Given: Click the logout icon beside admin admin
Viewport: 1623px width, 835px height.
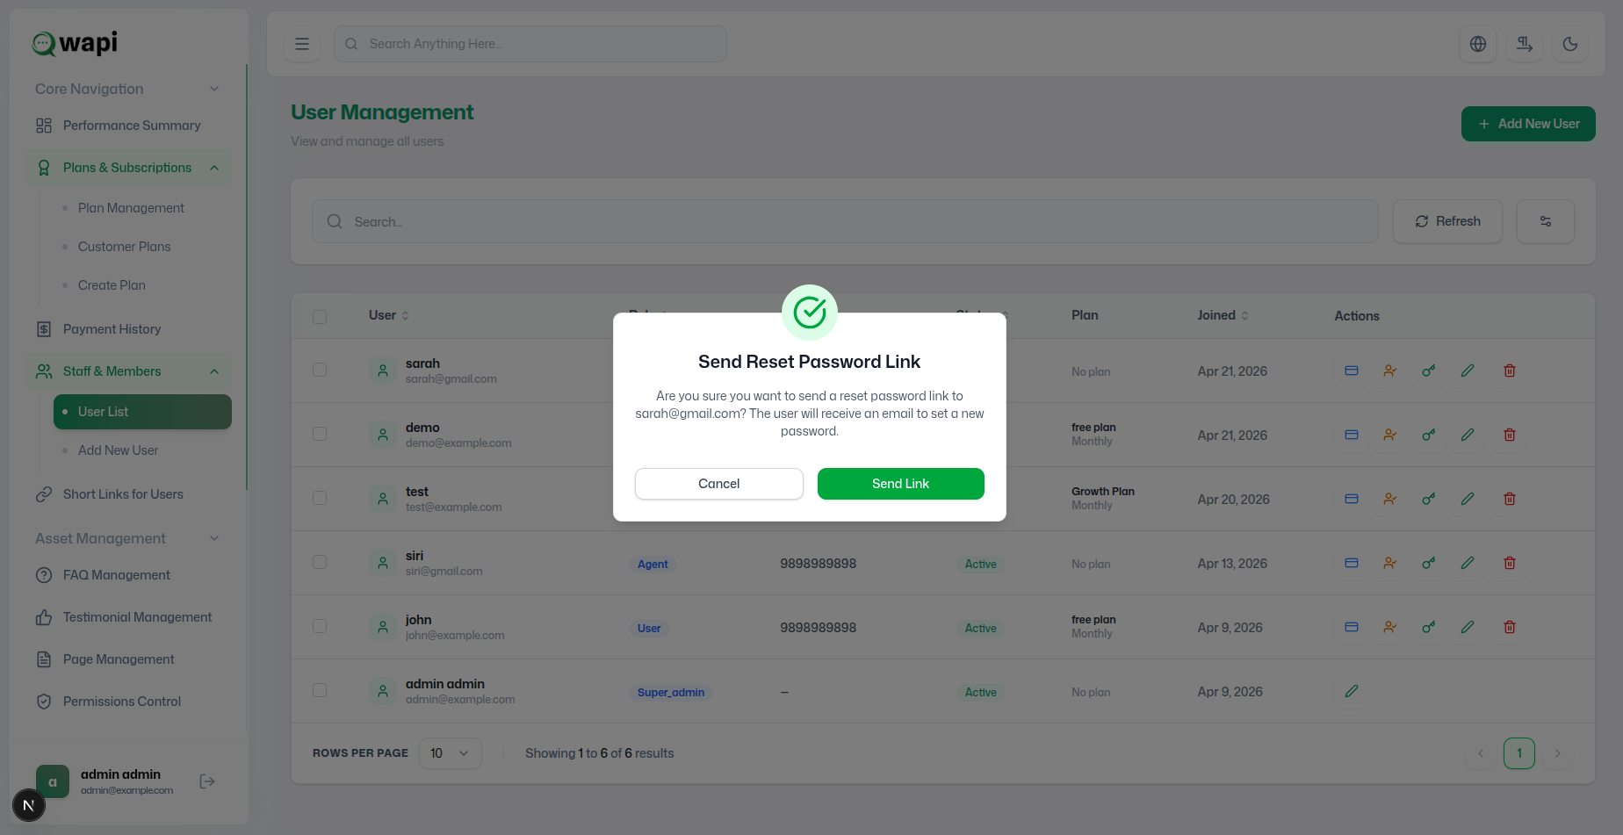Looking at the screenshot, I should pyautogui.click(x=207, y=781).
